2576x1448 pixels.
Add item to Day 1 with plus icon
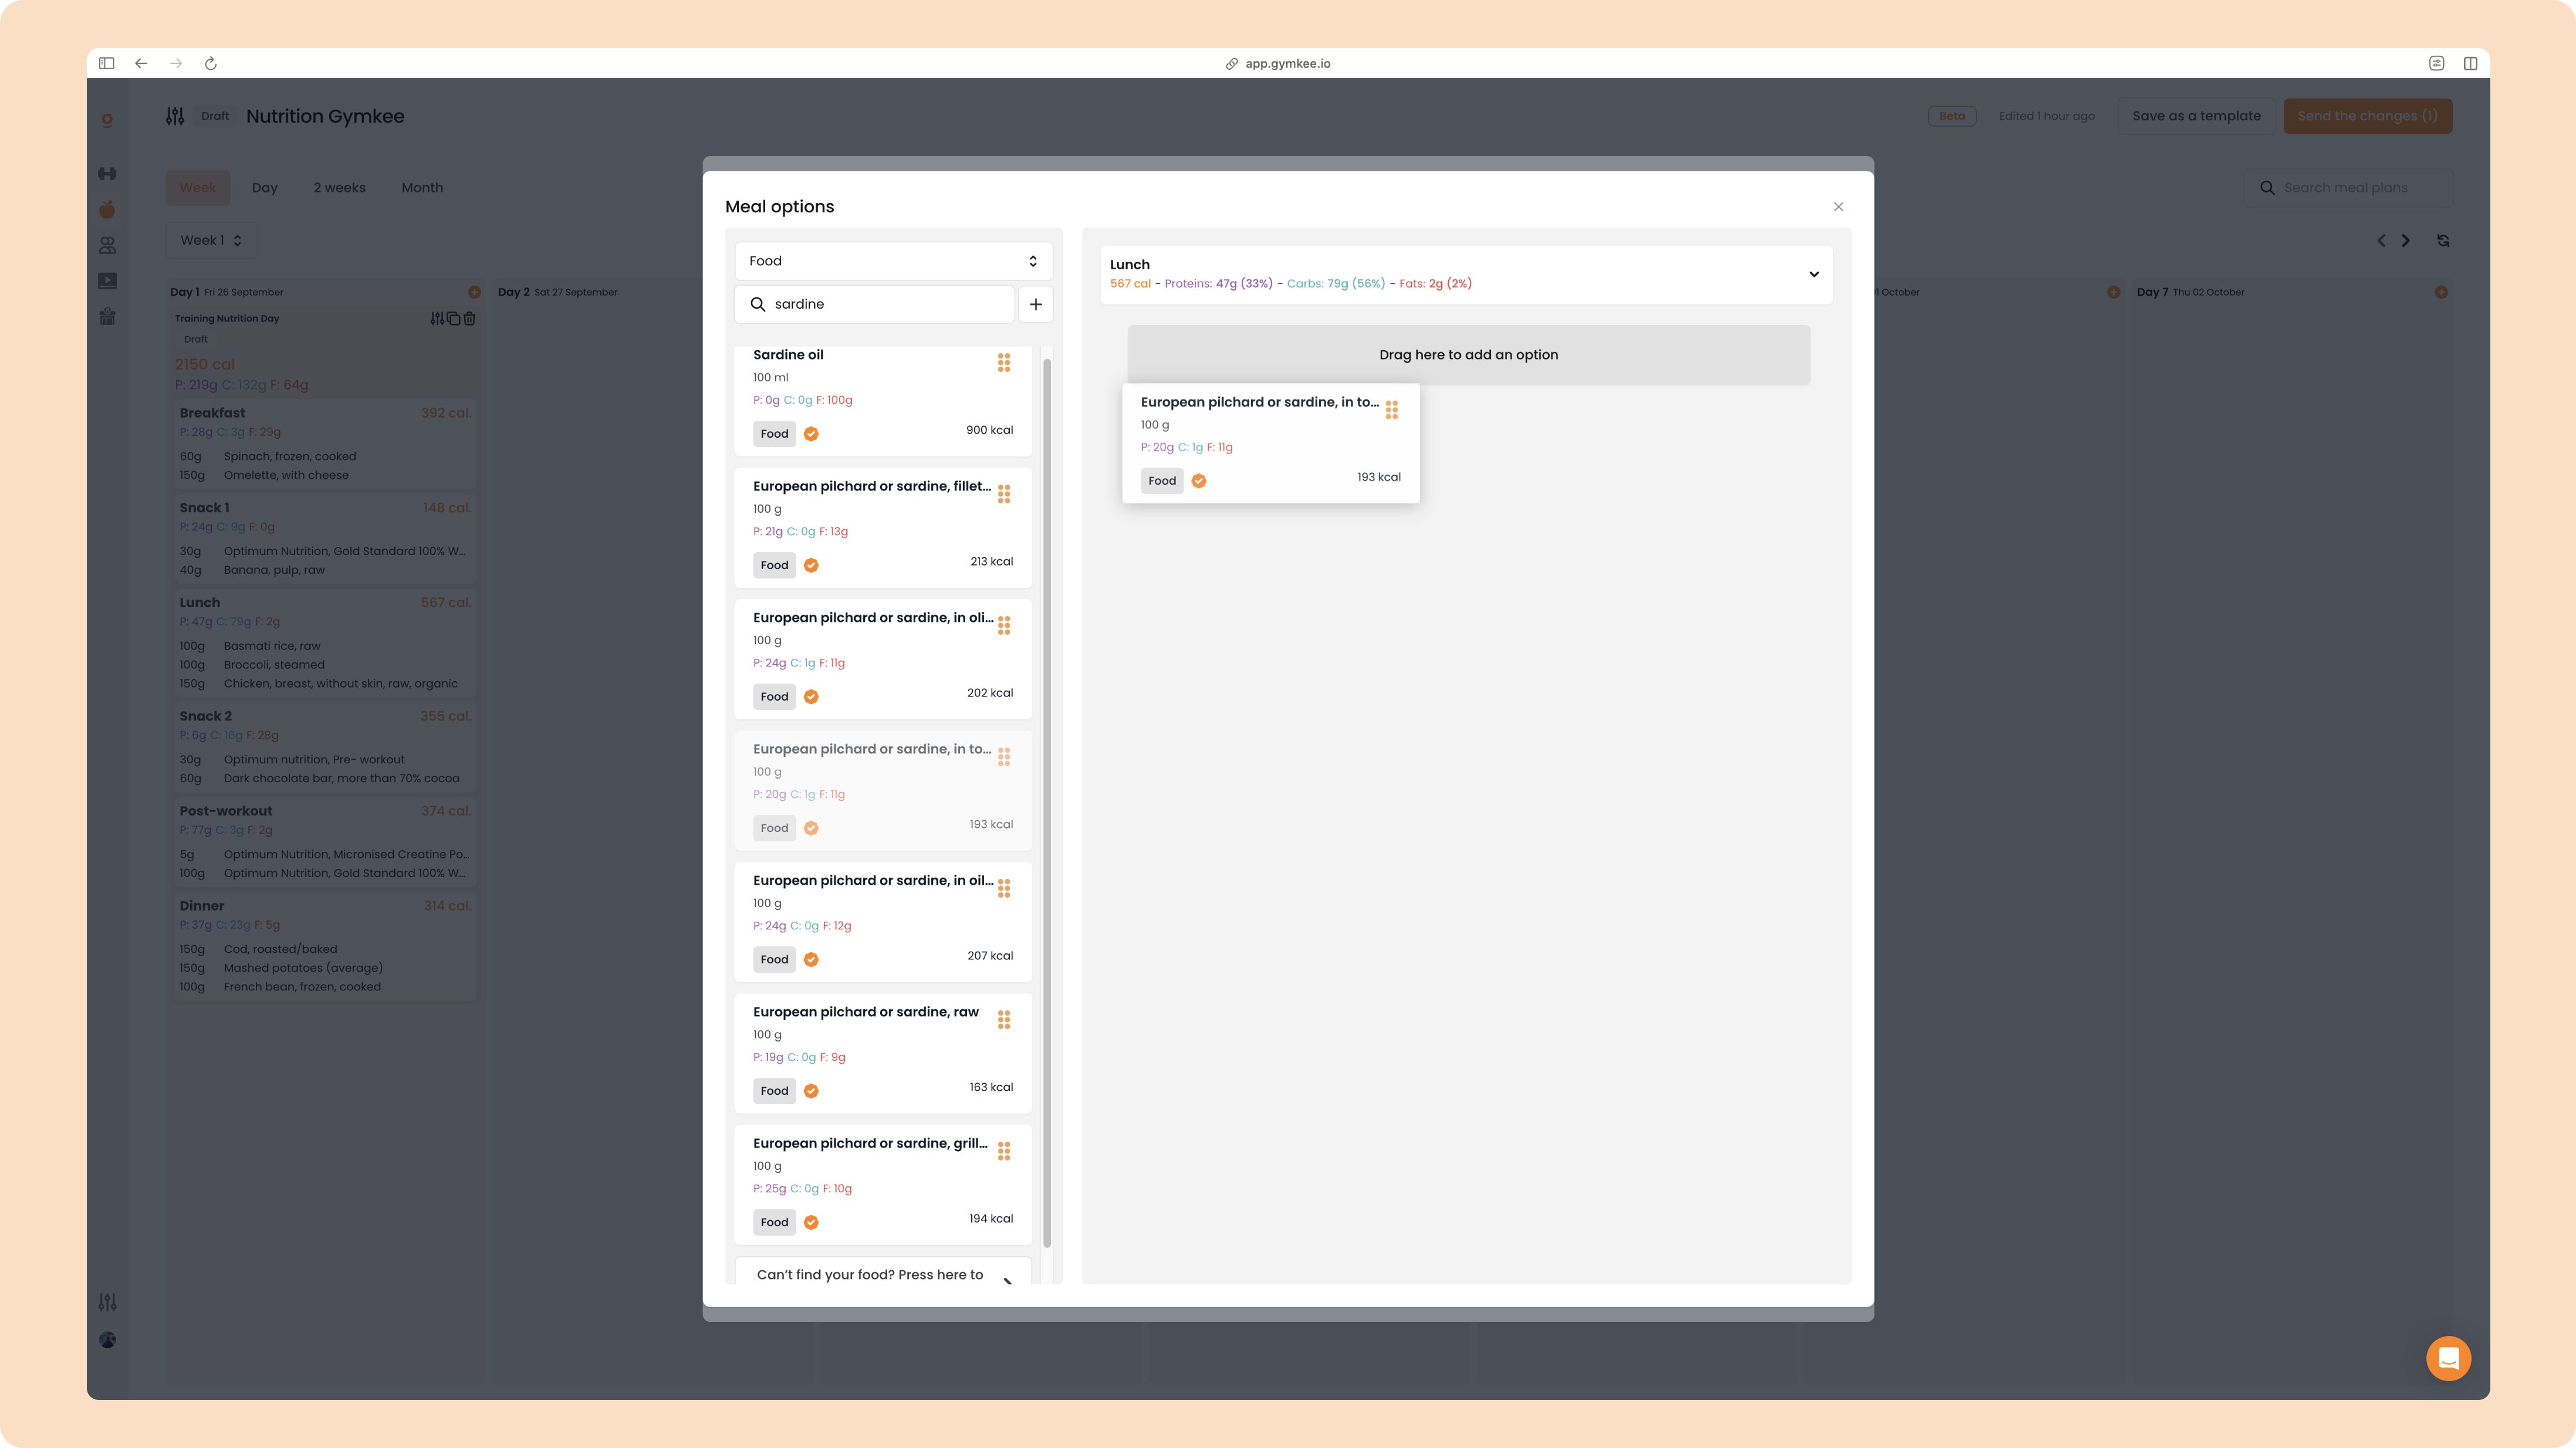coord(474,292)
